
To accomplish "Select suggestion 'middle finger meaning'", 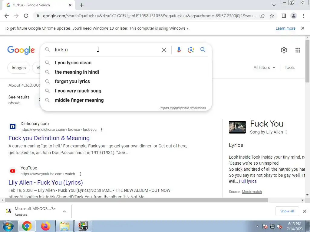I will point(126,100).
